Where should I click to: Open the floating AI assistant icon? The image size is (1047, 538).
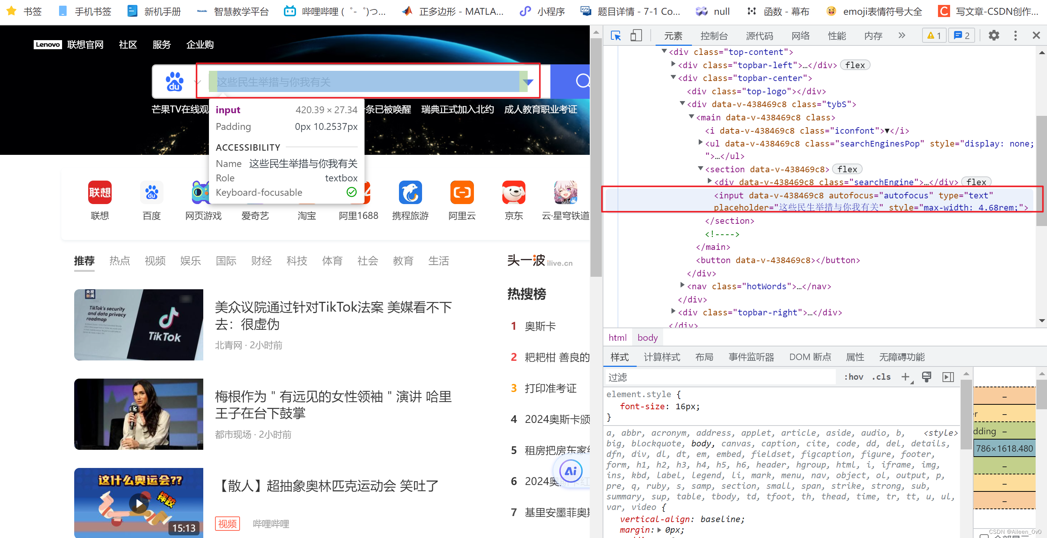[571, 471]
